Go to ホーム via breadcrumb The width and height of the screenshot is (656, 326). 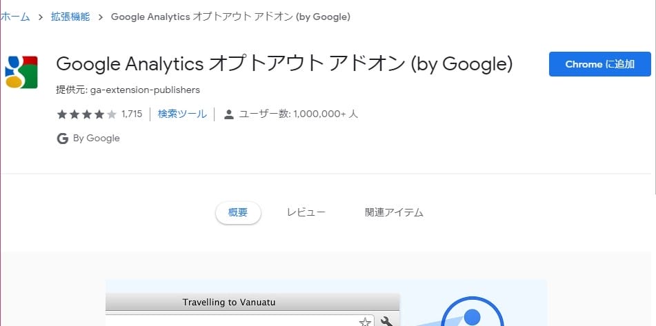tap(15, 17)
